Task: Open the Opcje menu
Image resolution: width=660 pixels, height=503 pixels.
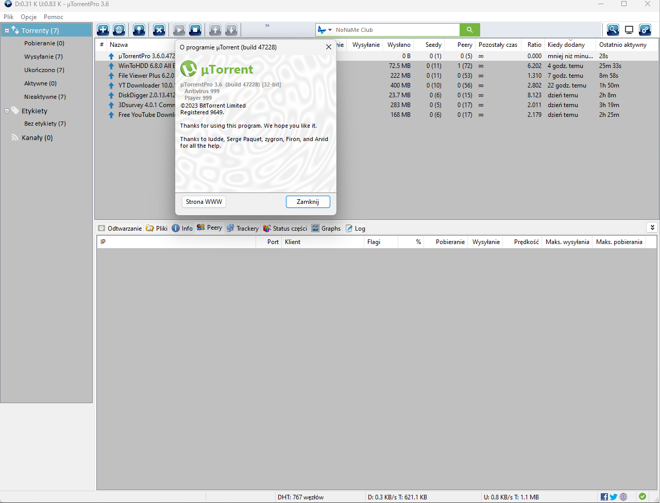Action: click(x=29, y=17)
